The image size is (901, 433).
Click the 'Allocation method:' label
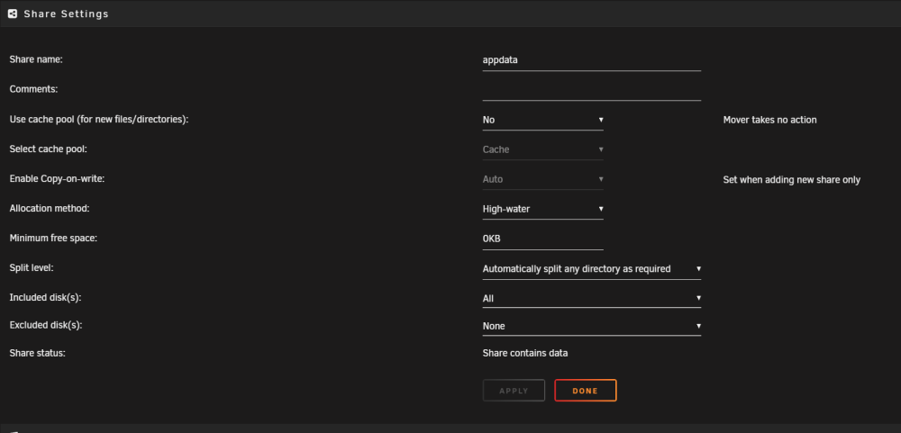point(50,209)
